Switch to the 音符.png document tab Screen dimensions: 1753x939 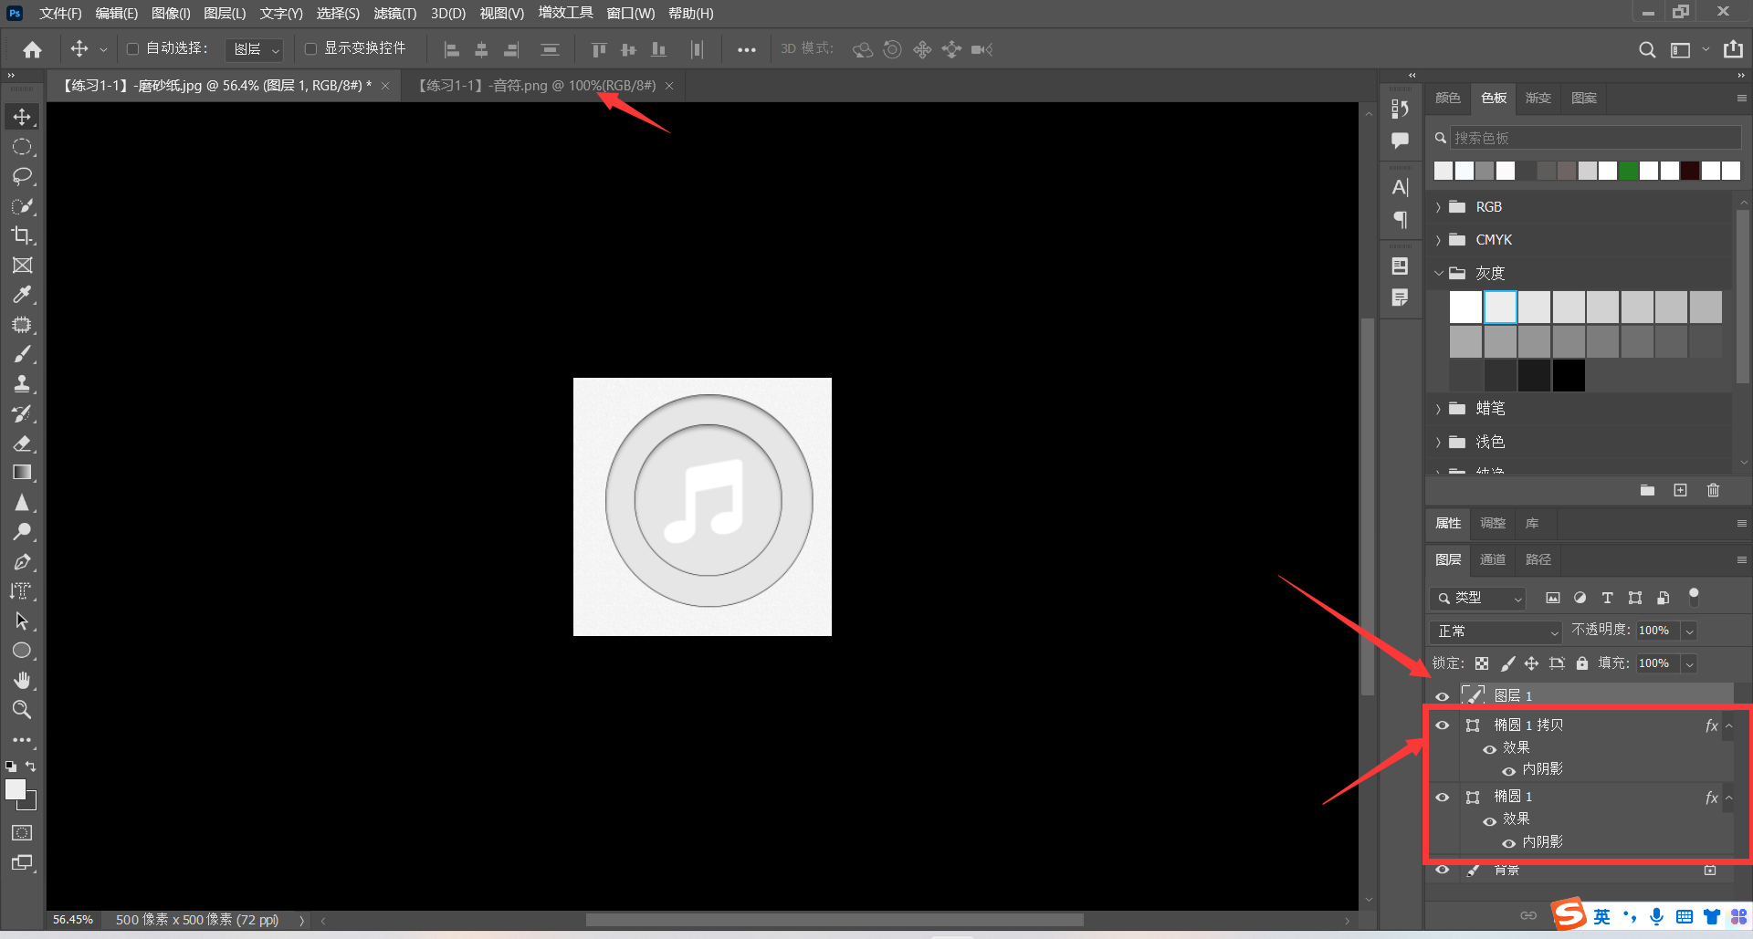(537, 86)
